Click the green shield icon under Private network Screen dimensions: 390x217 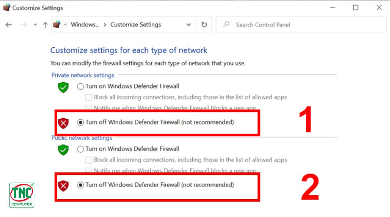coord(63,87)
